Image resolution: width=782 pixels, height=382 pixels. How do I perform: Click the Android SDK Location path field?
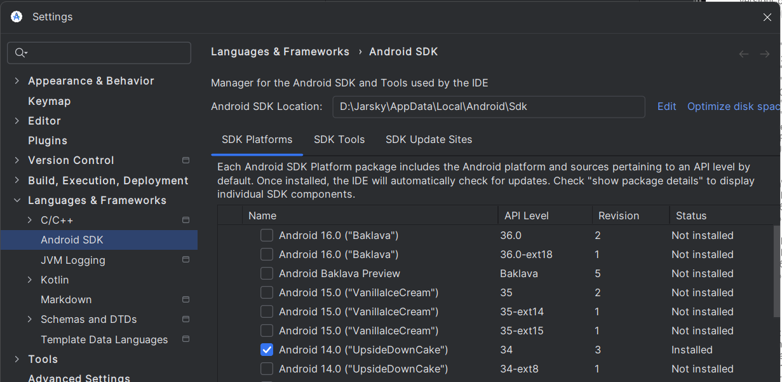(489, 107)
